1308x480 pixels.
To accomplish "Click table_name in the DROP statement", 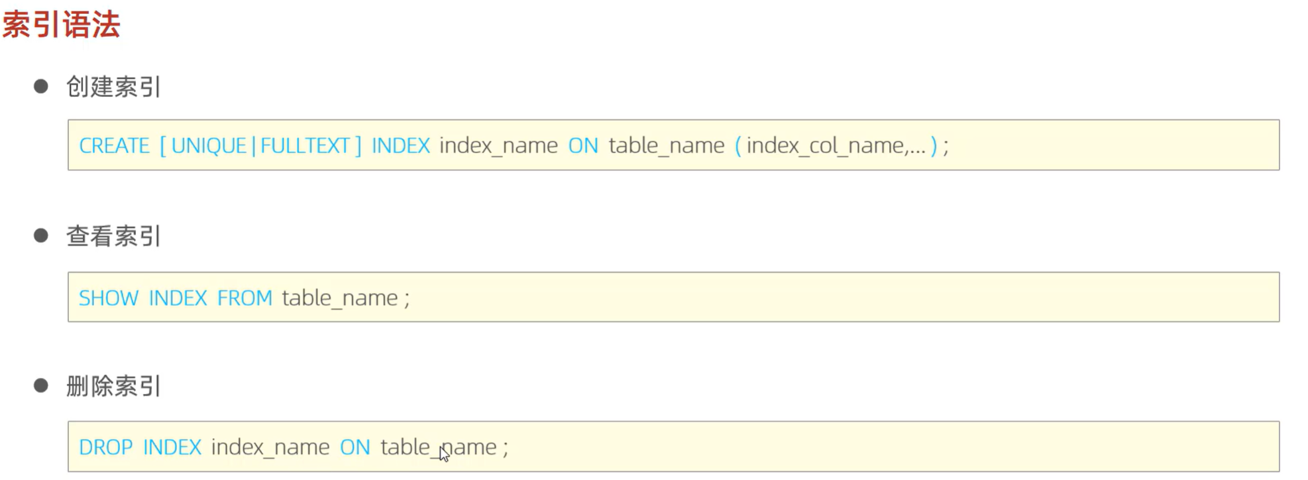I will 437,448.
